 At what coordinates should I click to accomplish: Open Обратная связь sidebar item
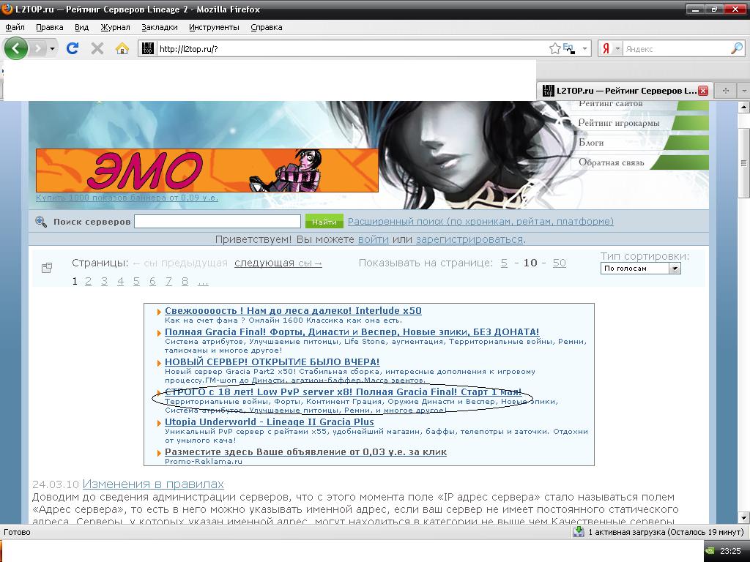click(612, 162)
